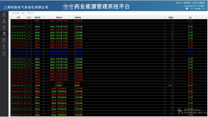This screenshot has height=117, width=208.
Task: Click the 报警位置 column header
Action: coord(37,17)
